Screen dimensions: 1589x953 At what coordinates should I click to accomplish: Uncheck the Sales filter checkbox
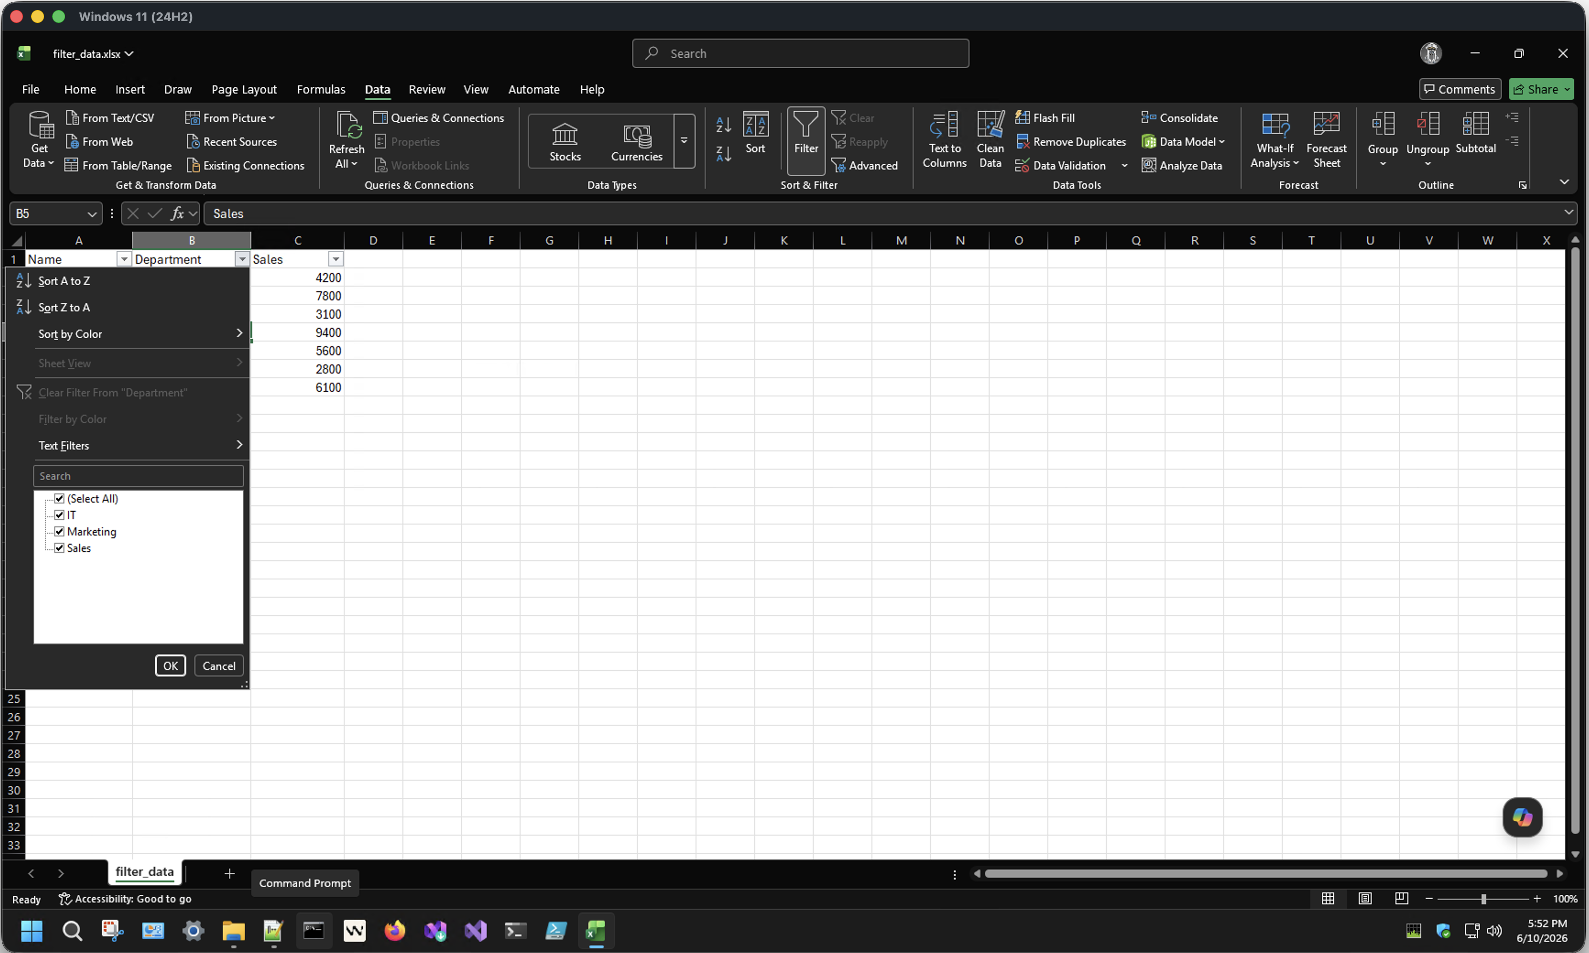click(59, 548)
